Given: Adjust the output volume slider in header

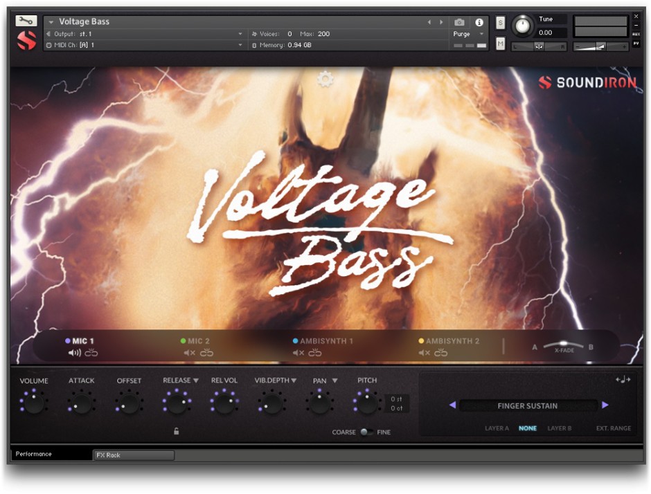Looking at the screenshot, I should pyautogui.click(x=600, y=47).
